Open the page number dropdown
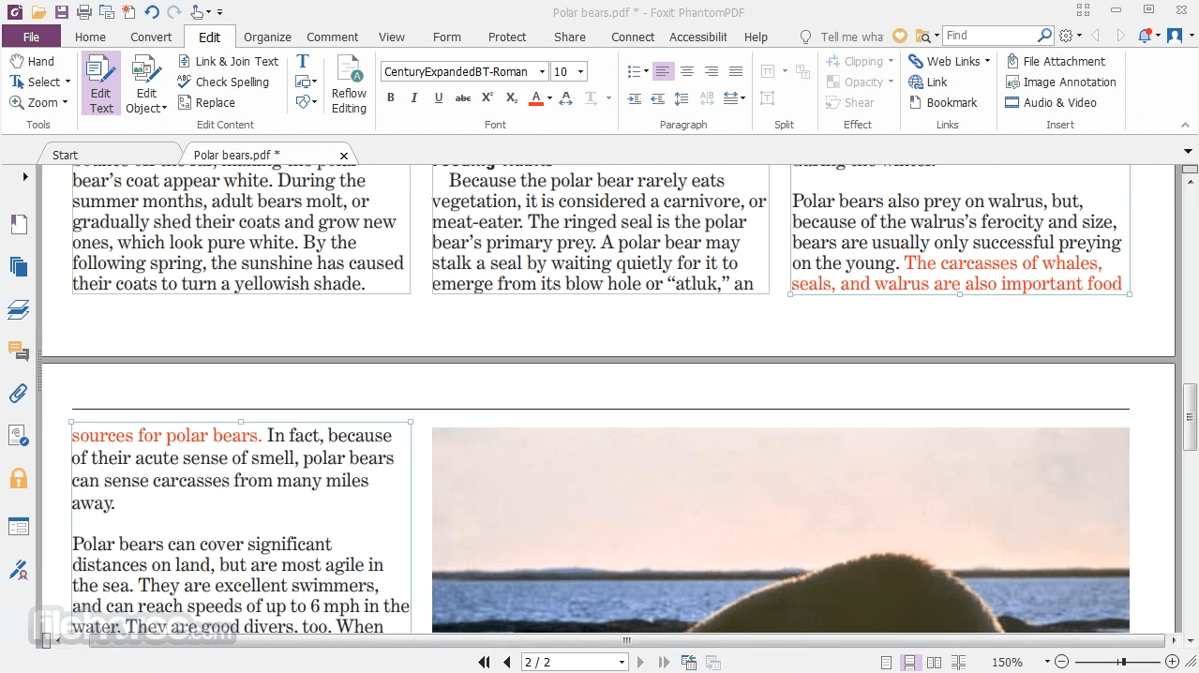 (x=622, y=662)
